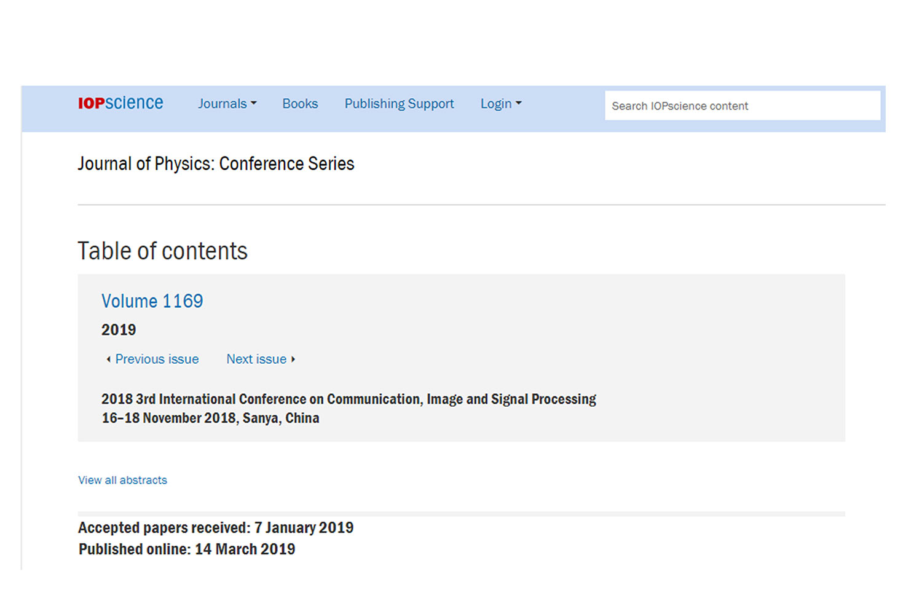The height and width of the screenshot is (593, 922).
Task: Navigate to the Previous issue
Action: point(157,359)
